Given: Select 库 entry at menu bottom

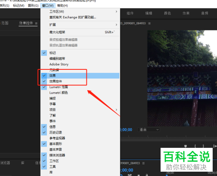Looking at the screenshot, I should (x=80, y=172).
